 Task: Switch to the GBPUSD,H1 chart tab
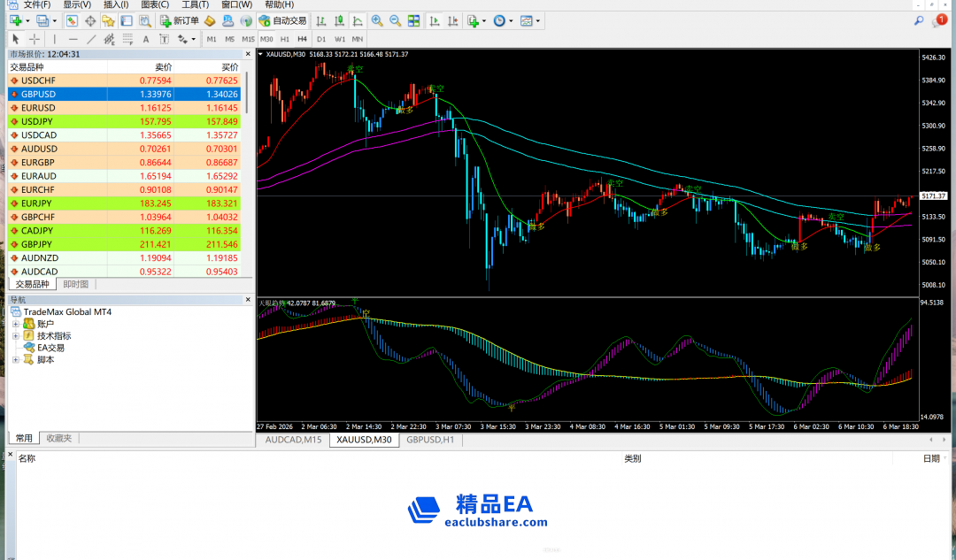coord(429,440)
